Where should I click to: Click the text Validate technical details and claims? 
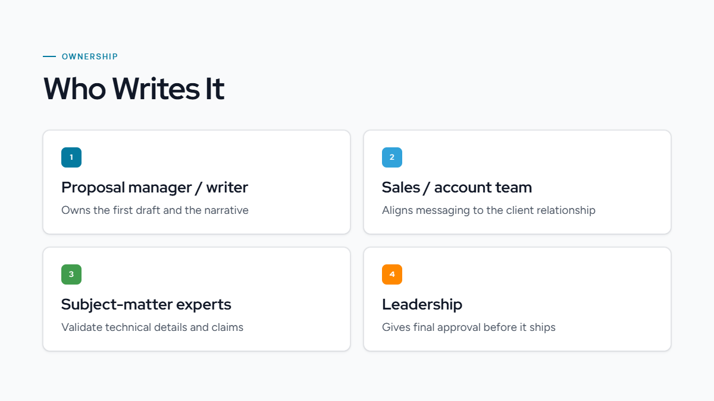(x=152, y=327)
